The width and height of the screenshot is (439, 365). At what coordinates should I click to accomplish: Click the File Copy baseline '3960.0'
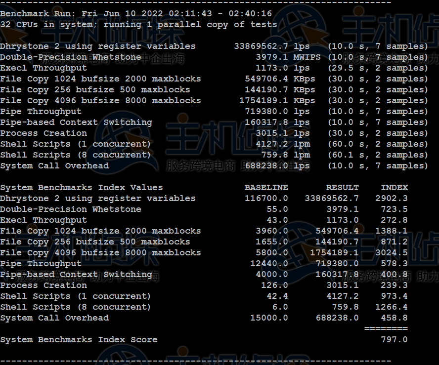[272, 231]
